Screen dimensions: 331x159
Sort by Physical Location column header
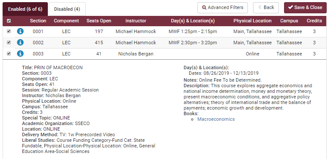click(x=253, y=21)
